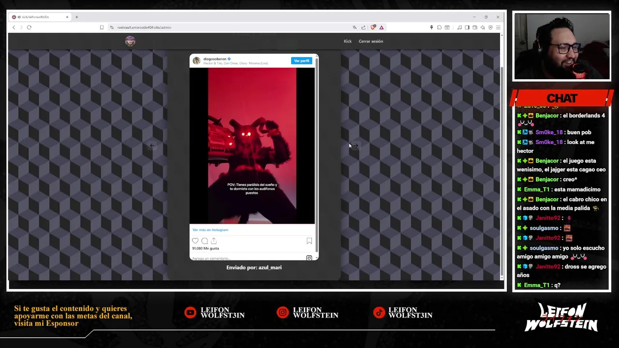Viewport: 619px width, 348px height.
Task: Open comments with the speech bubble icon
Action: coord(205,241)
